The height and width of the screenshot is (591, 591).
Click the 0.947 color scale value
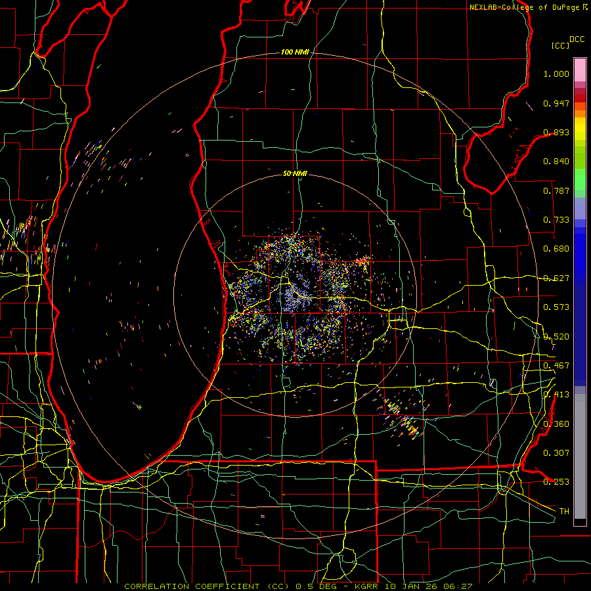[x=556, y=103]
